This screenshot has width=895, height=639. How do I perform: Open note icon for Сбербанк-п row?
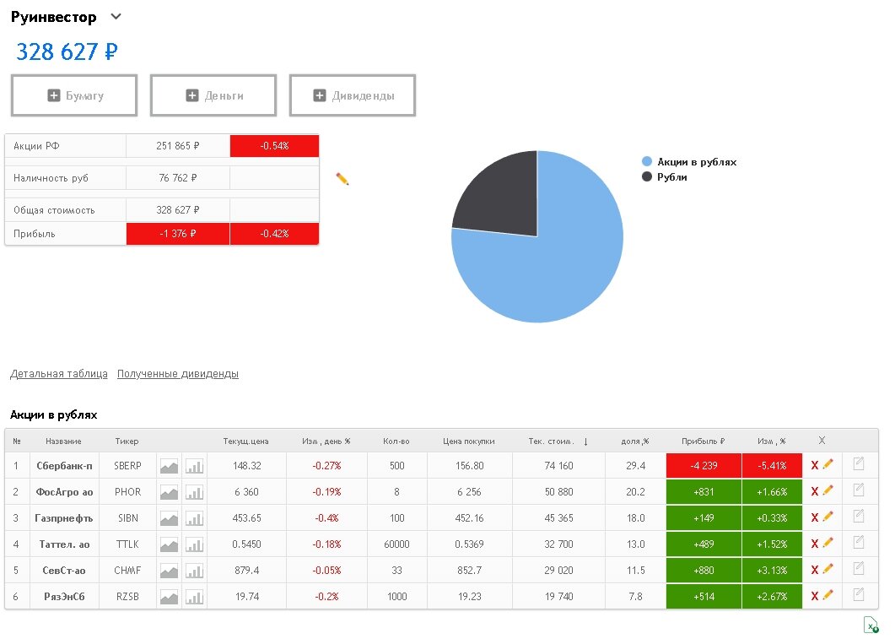(859, 464)
